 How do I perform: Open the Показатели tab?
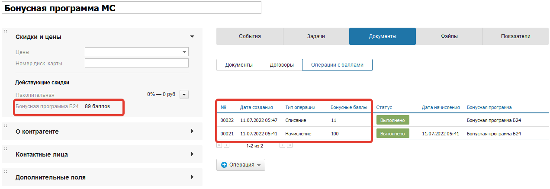point(515,36)
